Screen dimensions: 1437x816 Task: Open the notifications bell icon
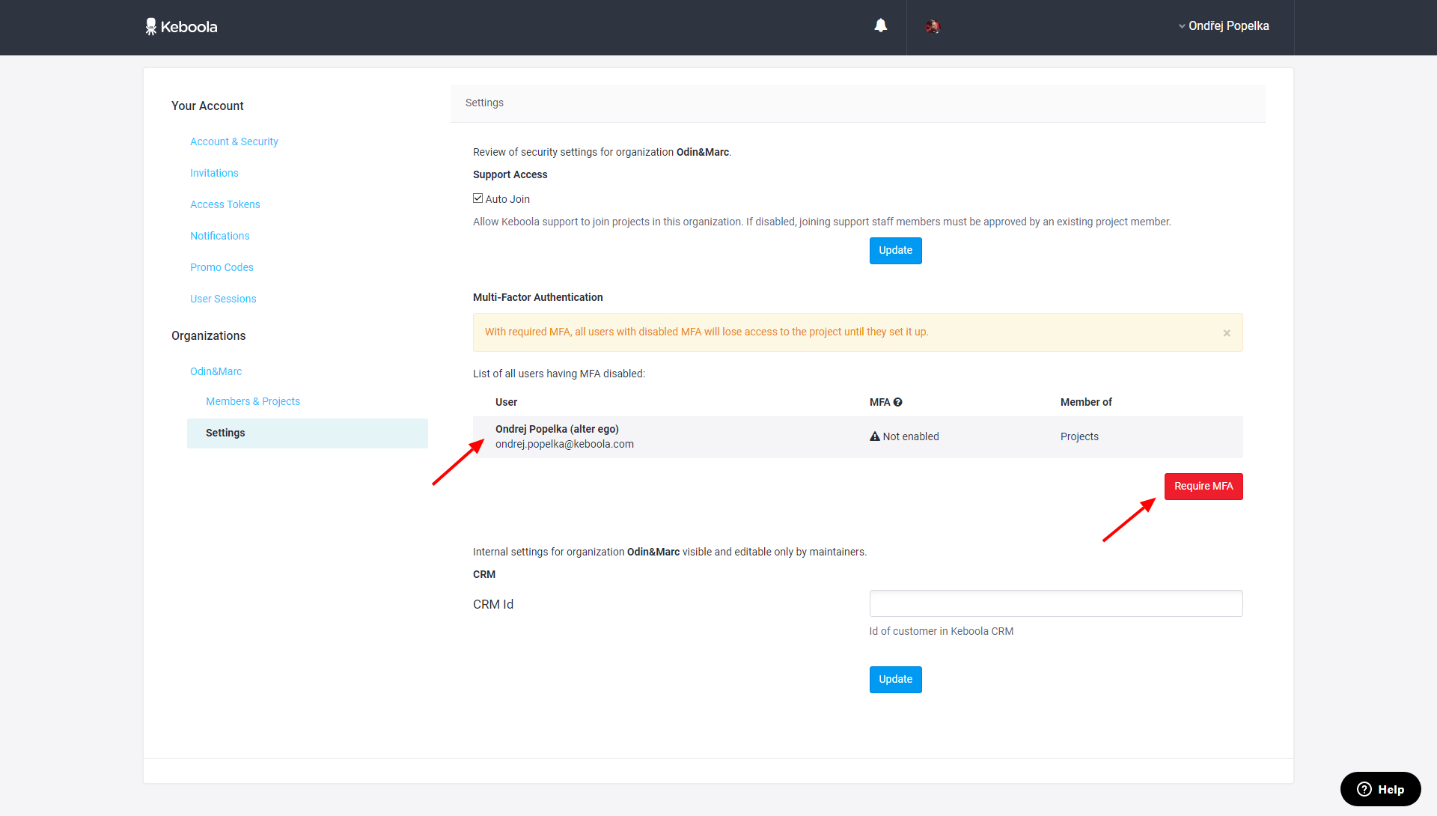tap(881, 25)
